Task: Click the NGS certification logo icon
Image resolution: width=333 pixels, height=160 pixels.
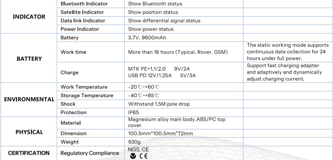Action: pos(133,156)
